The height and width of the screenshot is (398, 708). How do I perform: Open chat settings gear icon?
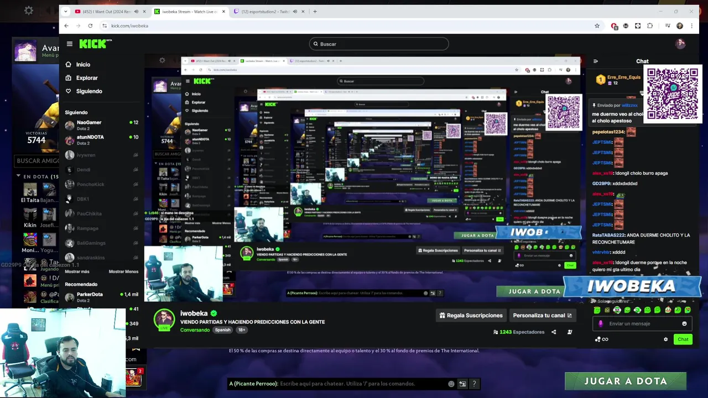coord(665,339)
